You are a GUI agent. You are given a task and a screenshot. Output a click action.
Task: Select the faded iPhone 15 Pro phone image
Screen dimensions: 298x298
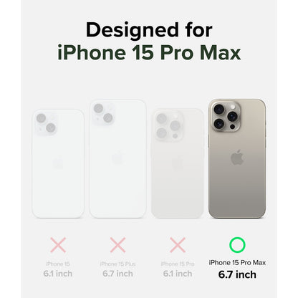tap(178, 163)
